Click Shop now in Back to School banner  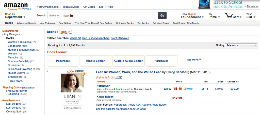[252, 6]
